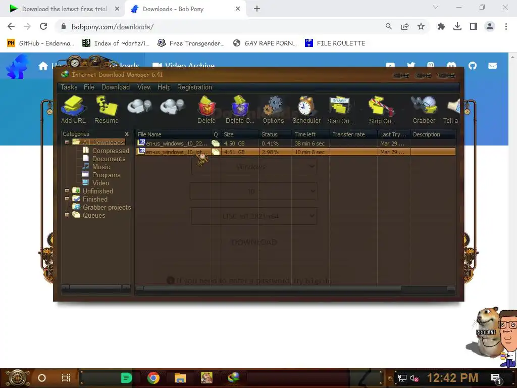Close the Downloads - Bob Pony tab
The image size is (517, 388).
(238, 9)
